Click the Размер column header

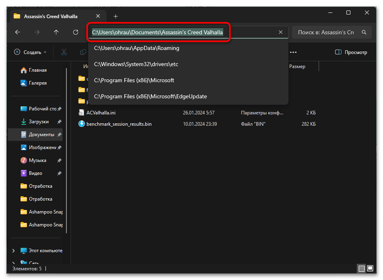click(297, 66)
